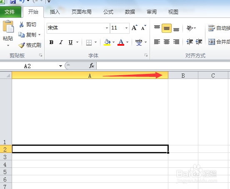The width and height of the screenshot is (230, 189).
Task: Toggle middle vertical alignment
Action: (x=167, y=28)
